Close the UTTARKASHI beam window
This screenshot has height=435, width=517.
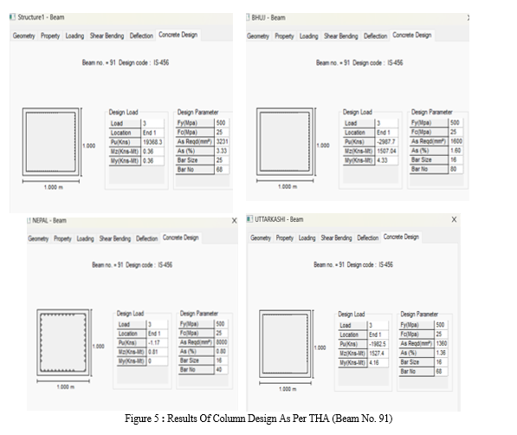(x=454, y=219)
